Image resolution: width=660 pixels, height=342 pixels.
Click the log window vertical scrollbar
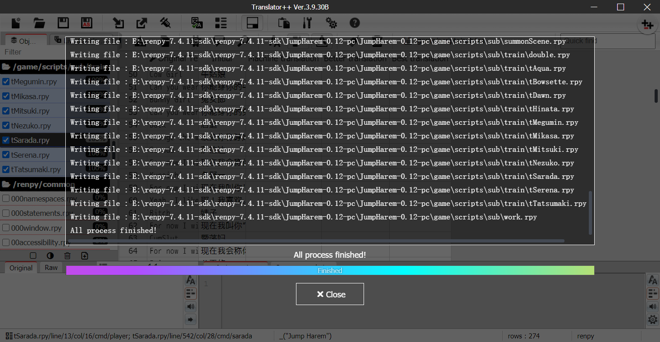[591, 213]
